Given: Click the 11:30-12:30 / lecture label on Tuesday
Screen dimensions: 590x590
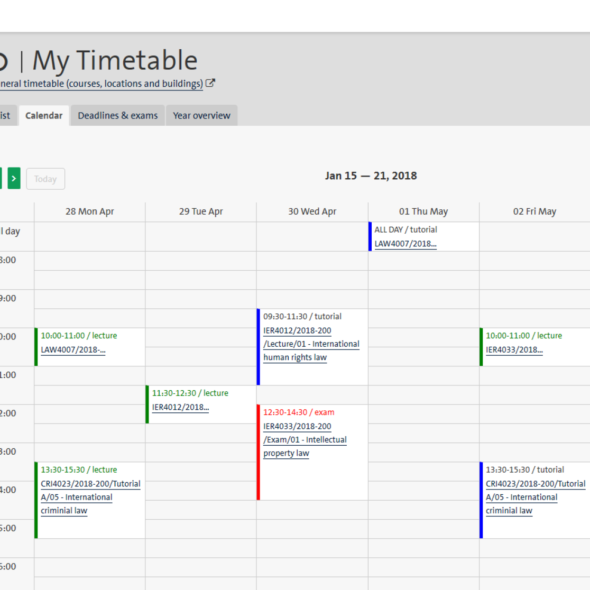Looking at the screenshot, I should (x=190, y=393).
